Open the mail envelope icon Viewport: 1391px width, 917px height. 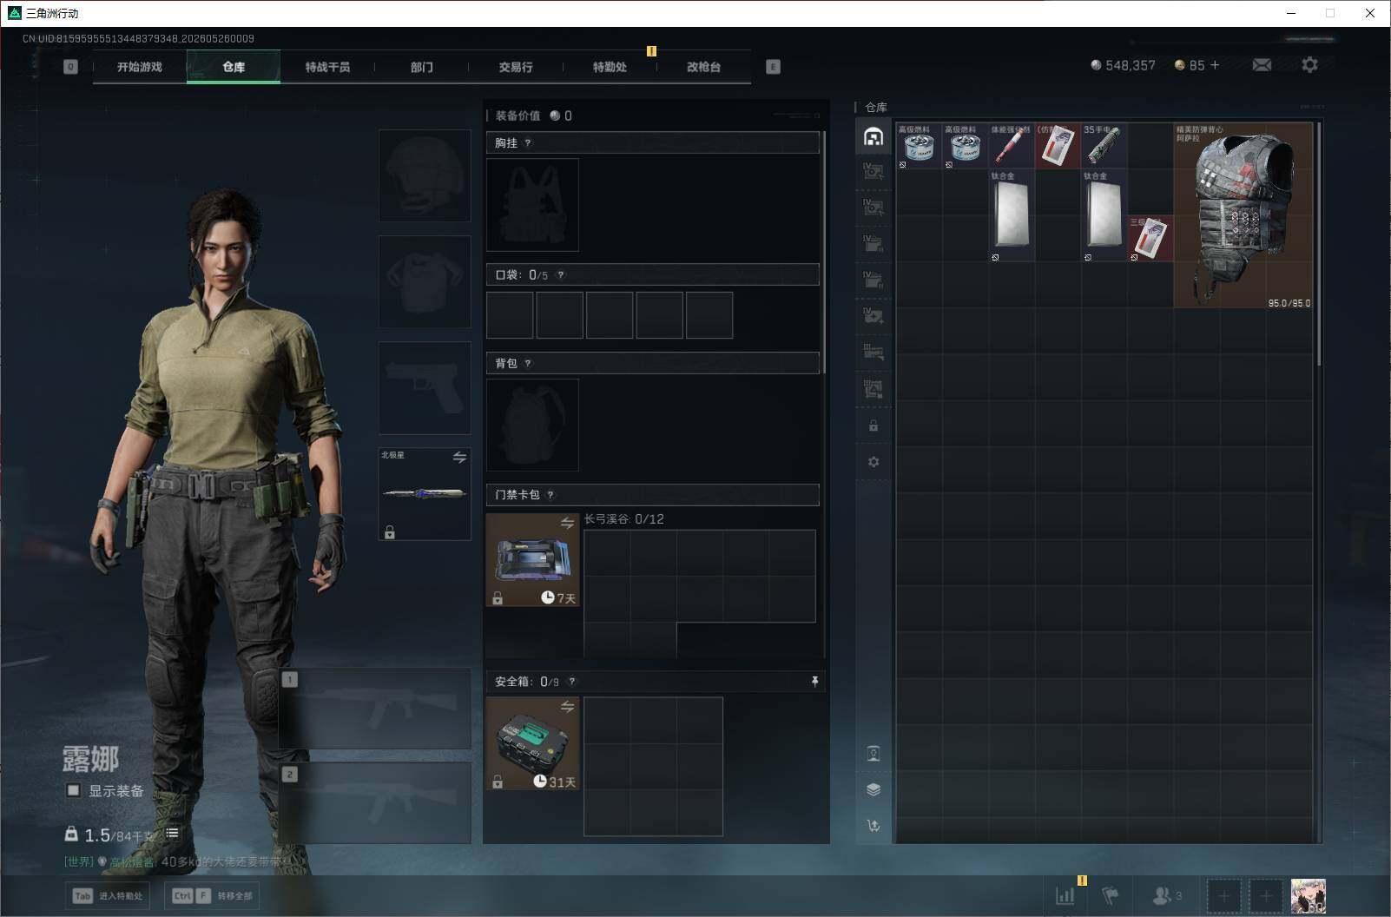click(1262, 65)
